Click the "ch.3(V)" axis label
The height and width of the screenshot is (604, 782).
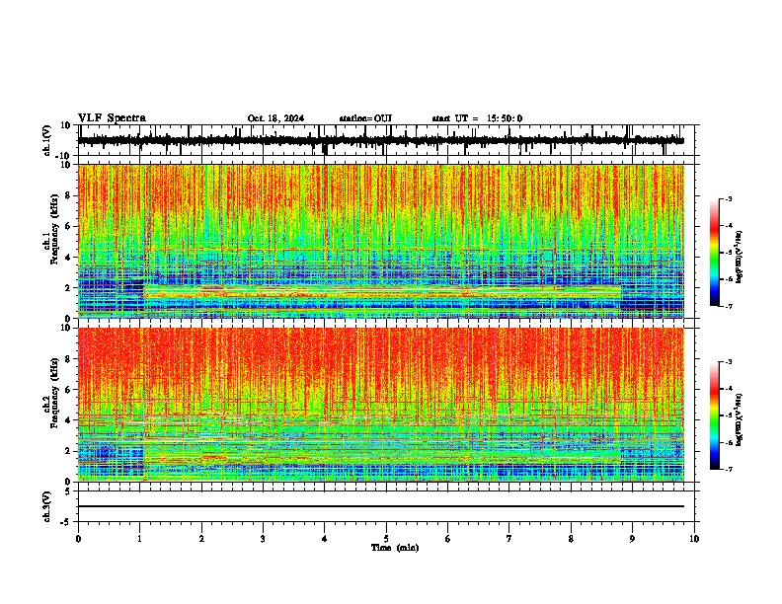click(47, 506)
